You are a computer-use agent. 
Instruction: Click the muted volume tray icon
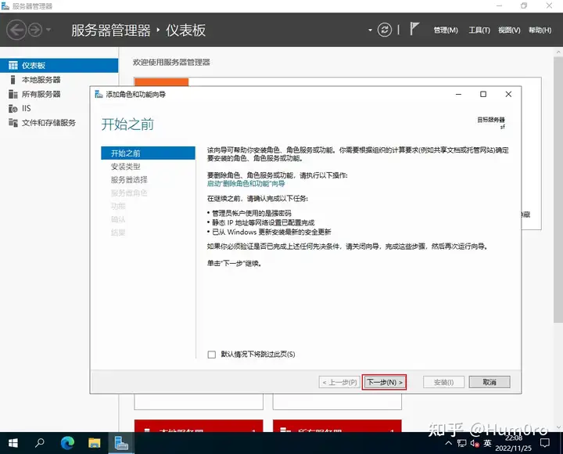(x=475, y=443)
